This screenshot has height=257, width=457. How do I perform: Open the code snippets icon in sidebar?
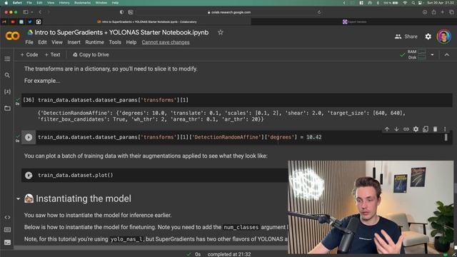coord(7,217)
